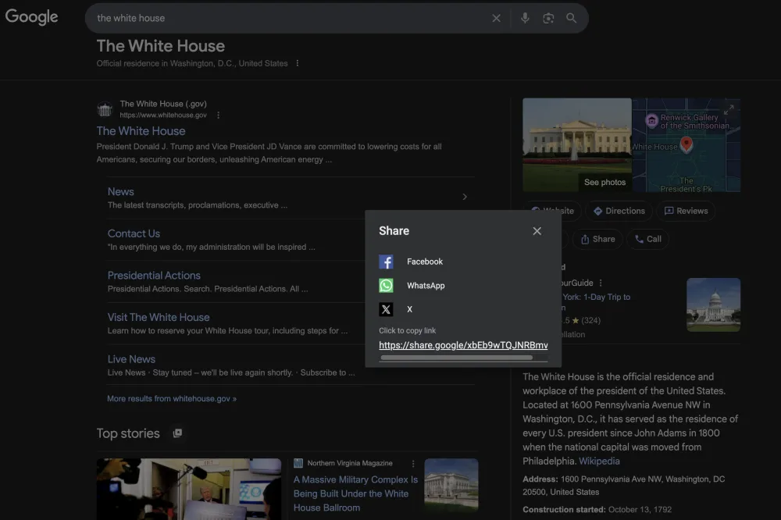Open the Capitol tour thumbnail
Viewport: 781px width, 520px height.
713,305
